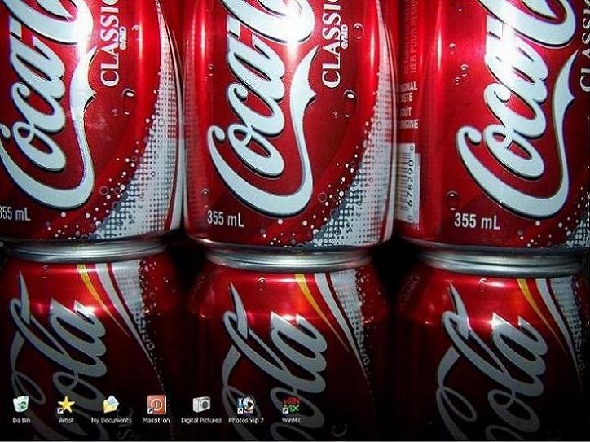Open the Digital Pictures camera icon

tap(201, 405)
